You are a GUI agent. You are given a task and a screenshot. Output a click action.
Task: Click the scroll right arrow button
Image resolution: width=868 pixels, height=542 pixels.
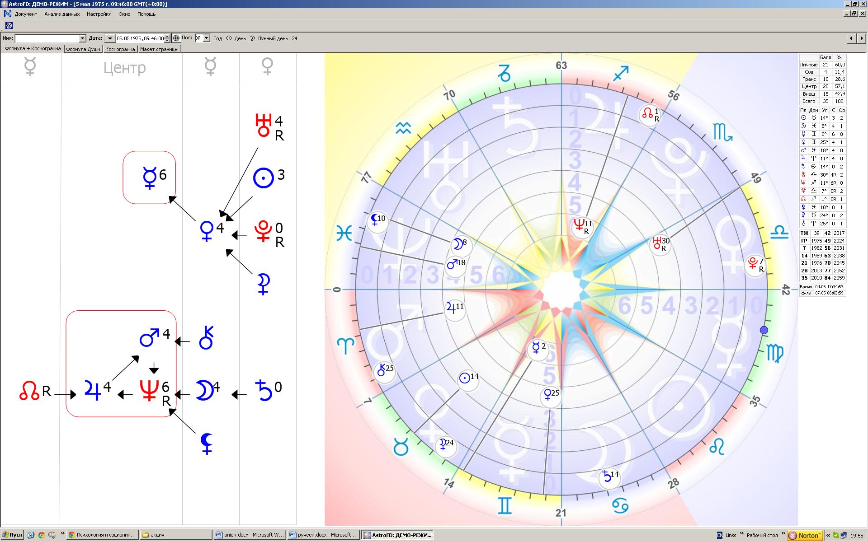click(862, 38)
